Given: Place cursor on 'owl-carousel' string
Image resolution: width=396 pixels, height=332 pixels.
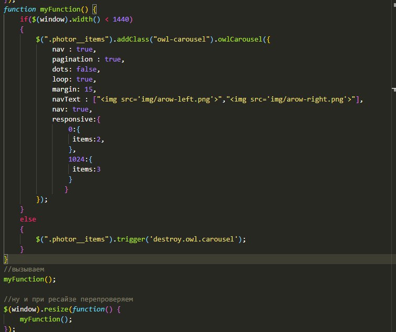Looking at the screenshot, I should click(182, 39).
